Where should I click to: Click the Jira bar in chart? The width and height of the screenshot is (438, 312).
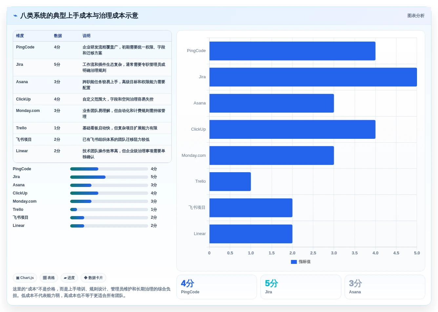[x=313, y=77]
